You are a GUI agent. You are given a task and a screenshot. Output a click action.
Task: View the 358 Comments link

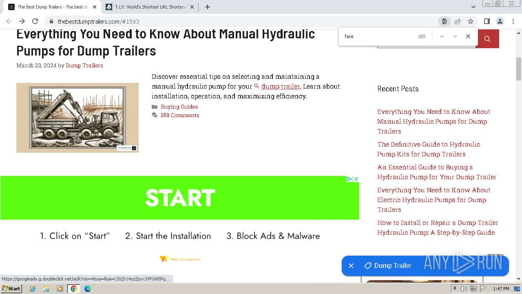[180, 115]
